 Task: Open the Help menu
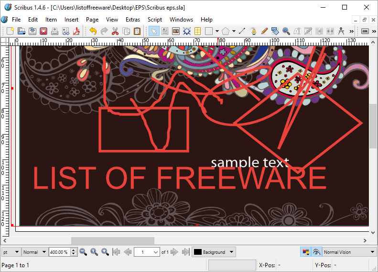(x=206, y=20)
